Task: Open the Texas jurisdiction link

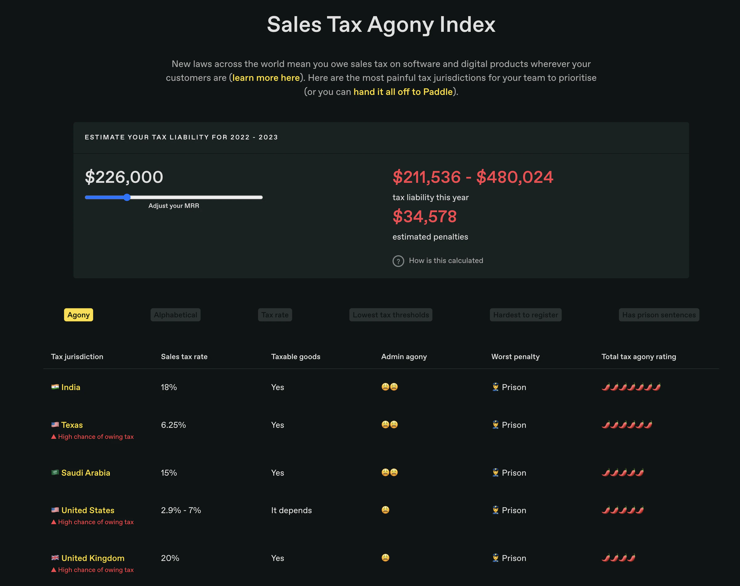Action: [x=72, y=425]
